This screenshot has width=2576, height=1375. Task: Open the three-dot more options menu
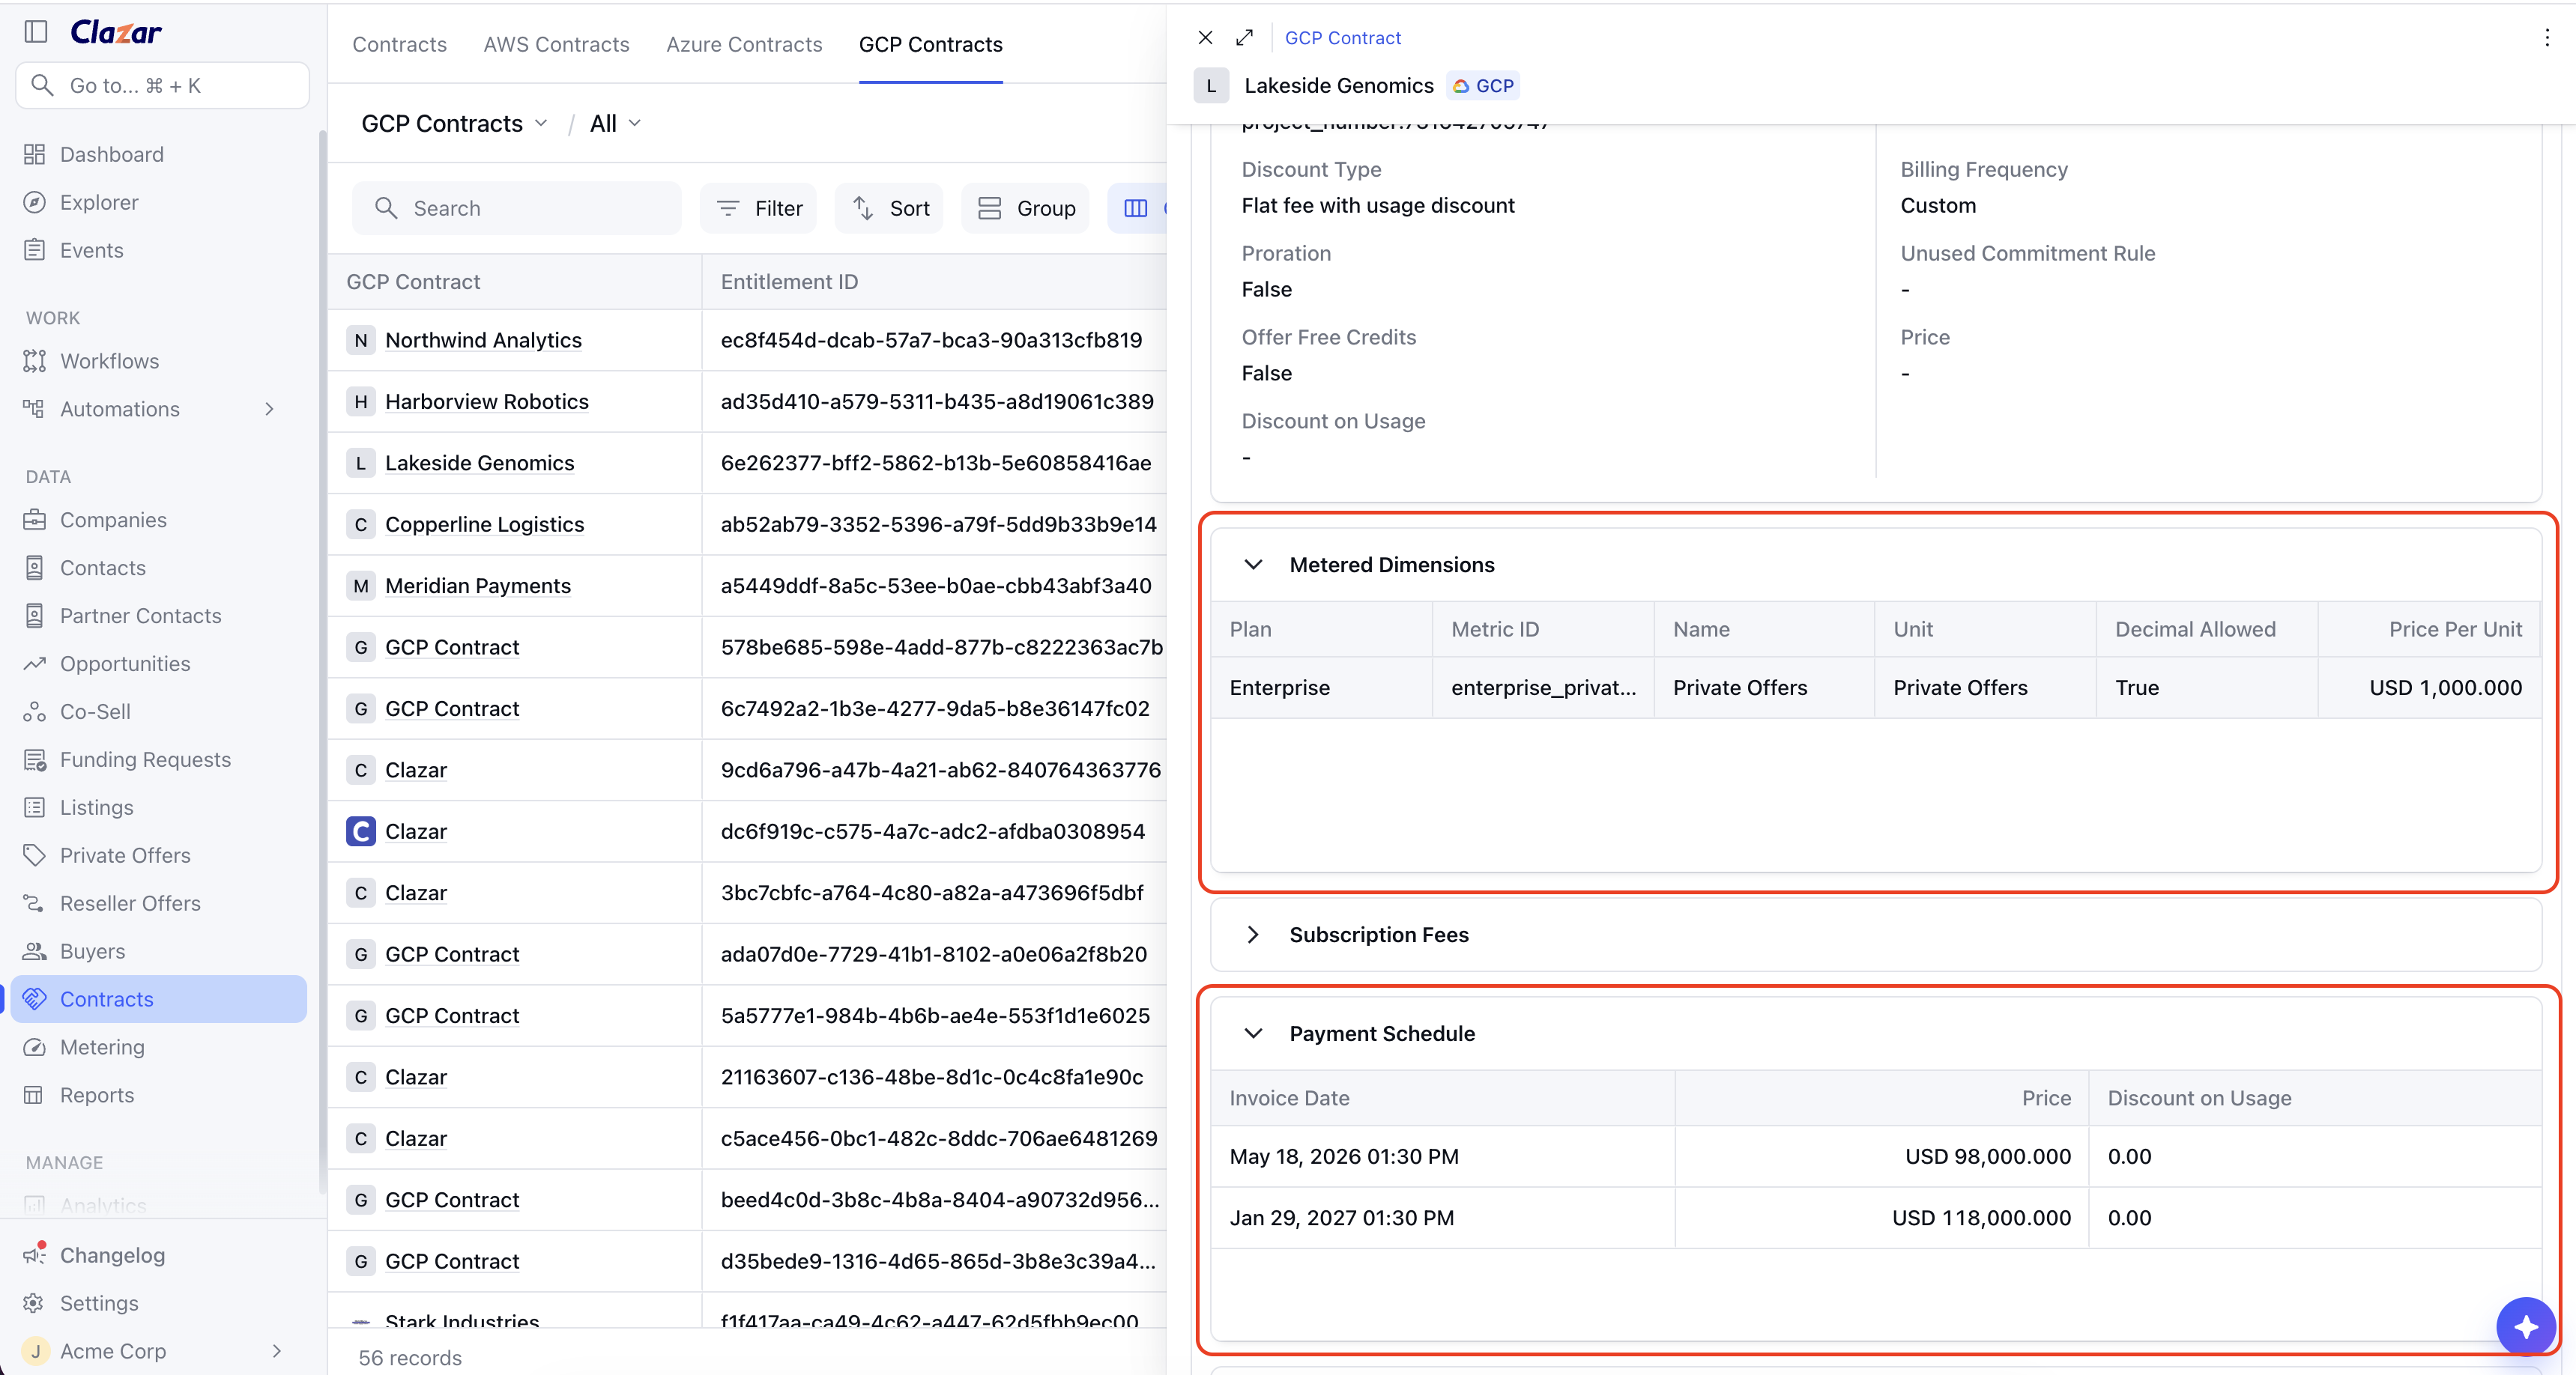(x=2546, y=38)
